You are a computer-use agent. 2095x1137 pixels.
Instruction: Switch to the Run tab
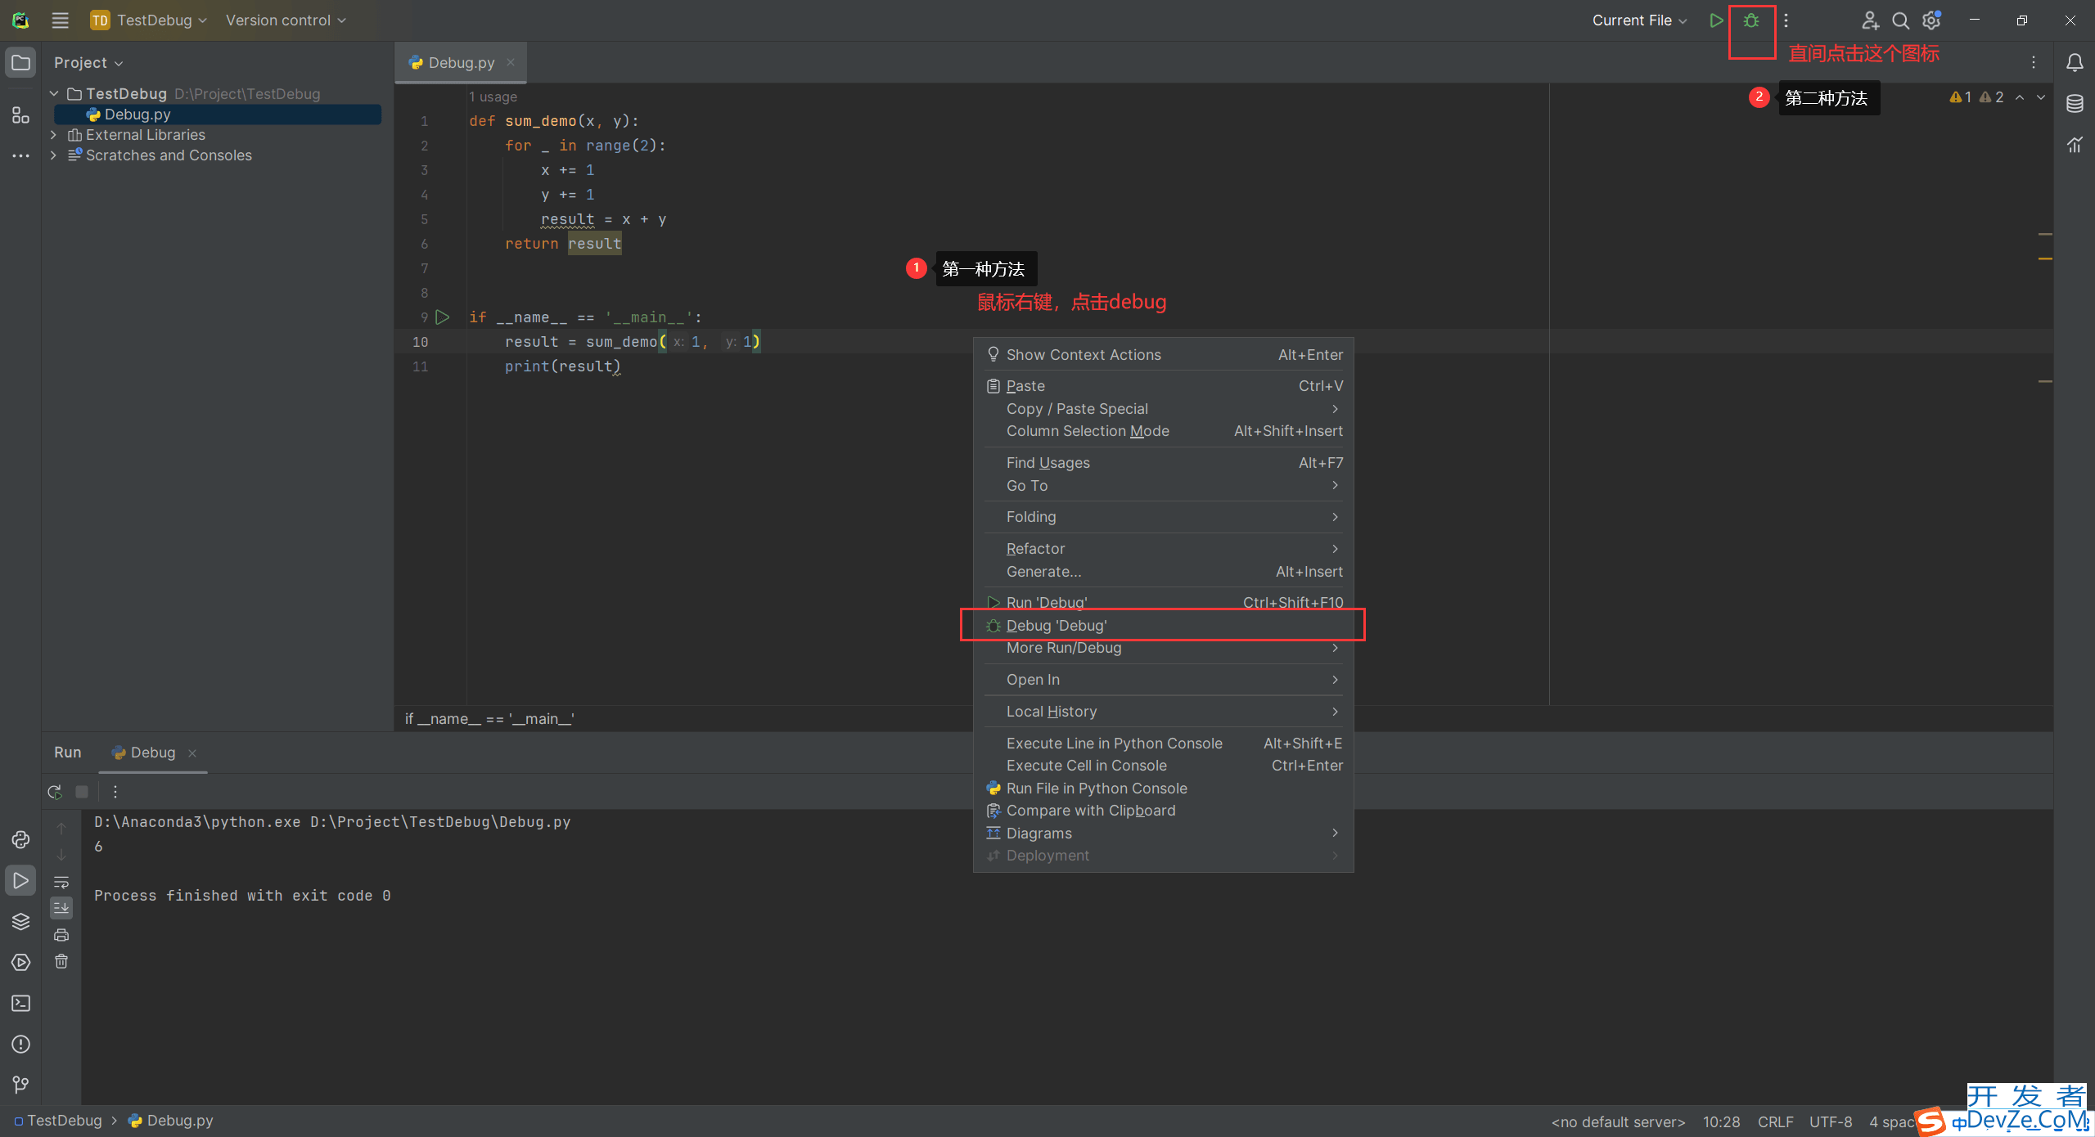(x=67, y=752)
